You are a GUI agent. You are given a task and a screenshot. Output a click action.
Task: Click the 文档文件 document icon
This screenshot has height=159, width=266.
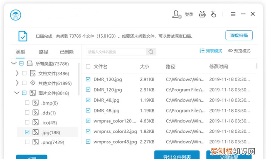point(32,73)
